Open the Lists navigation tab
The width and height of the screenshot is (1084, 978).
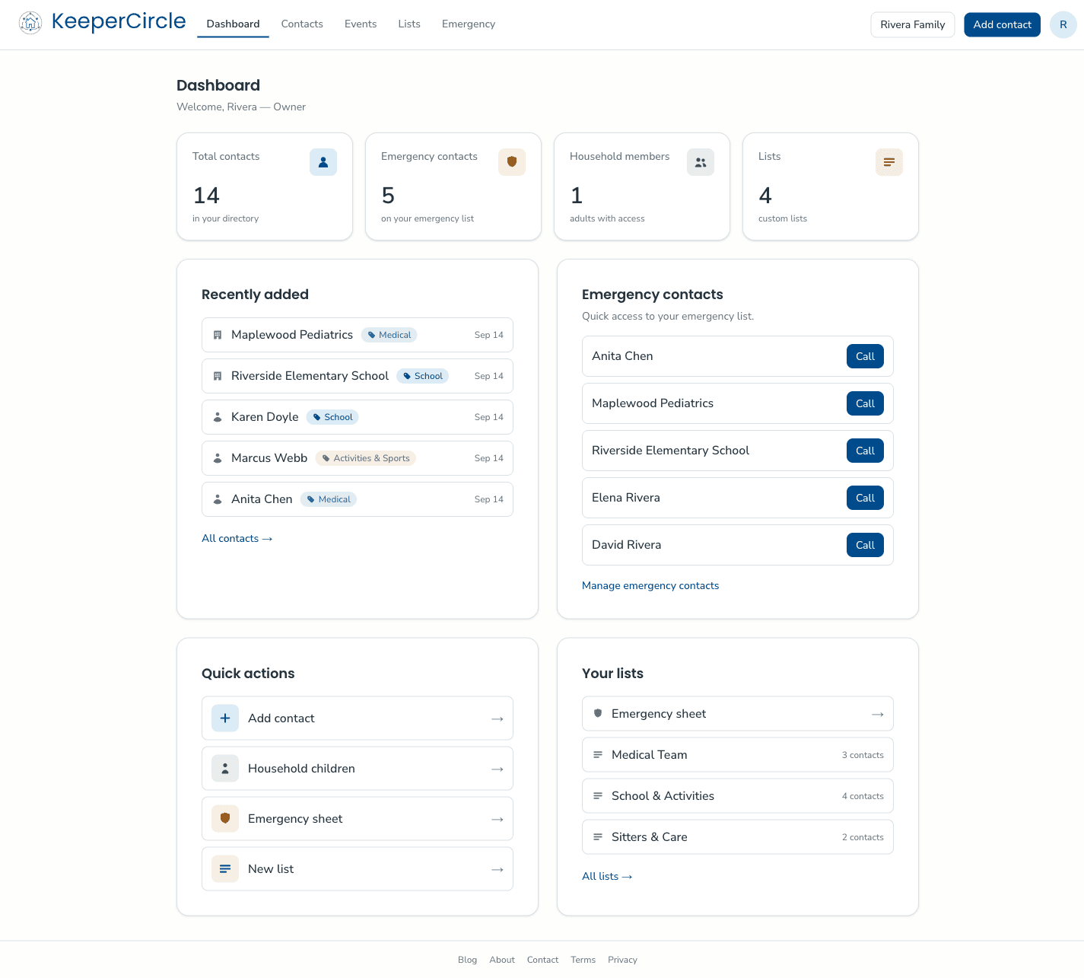coord(409,24)
